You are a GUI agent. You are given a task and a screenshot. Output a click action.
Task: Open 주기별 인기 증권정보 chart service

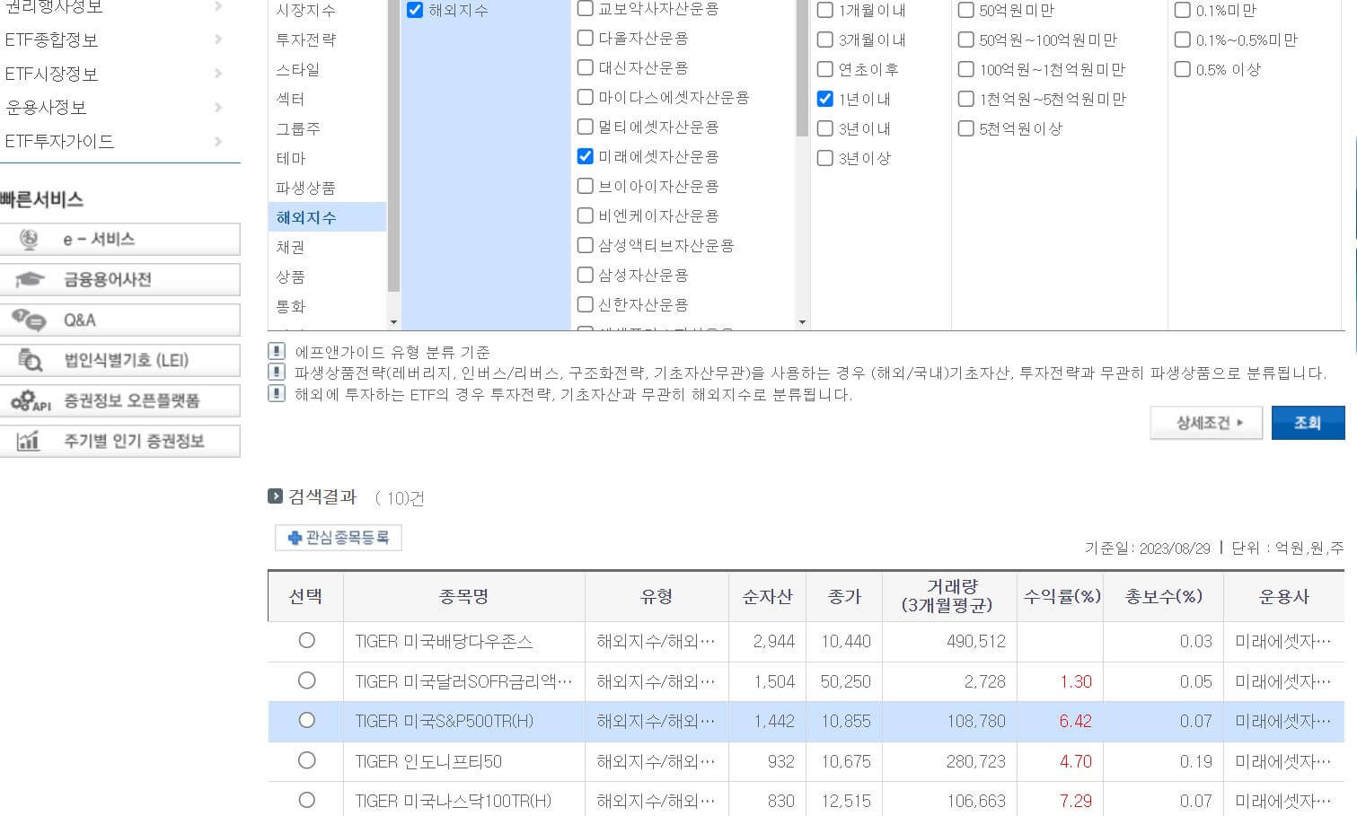click(x=121, y=441)
